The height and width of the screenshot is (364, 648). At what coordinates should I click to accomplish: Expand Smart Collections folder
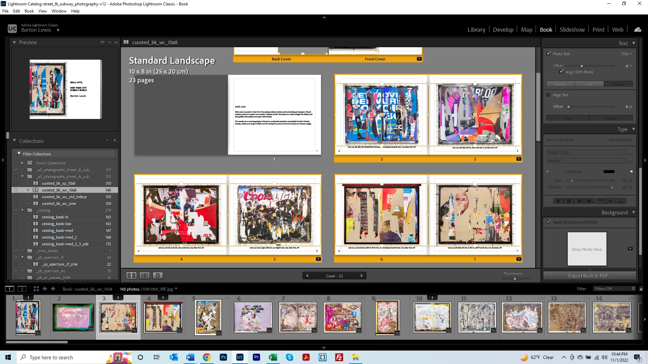[23, 163]
